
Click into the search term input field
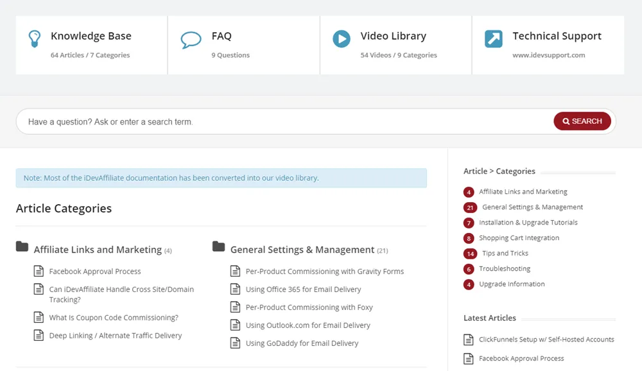click(x=286, y=121)
